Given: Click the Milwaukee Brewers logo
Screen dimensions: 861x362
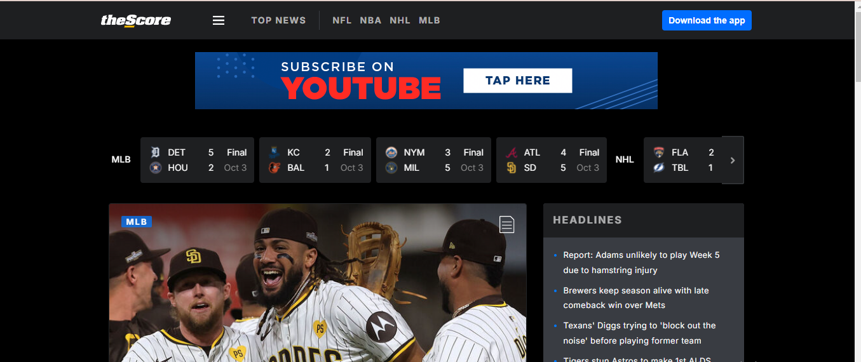Looking at the screenshot, I should [391, 168].
